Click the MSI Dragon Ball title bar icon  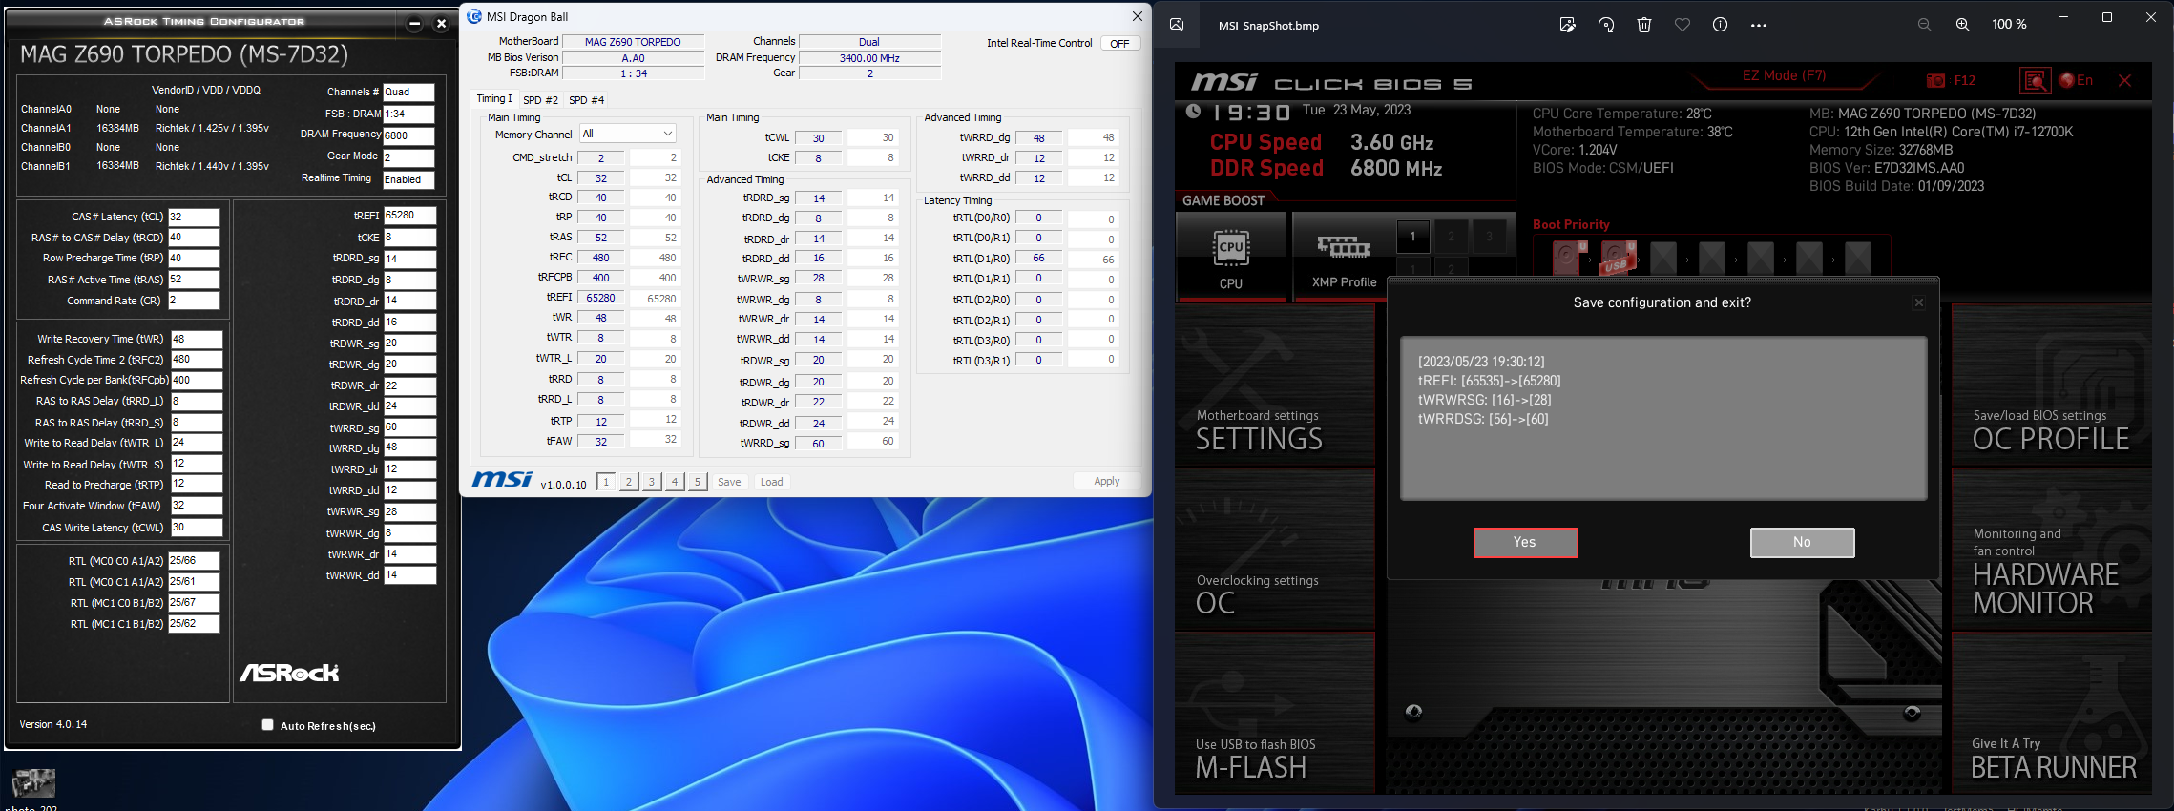click(x=474, y=16)
